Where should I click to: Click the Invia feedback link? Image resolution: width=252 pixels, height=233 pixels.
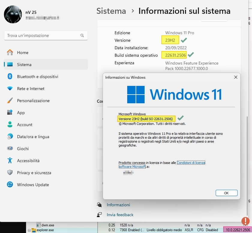pos(120,215)
